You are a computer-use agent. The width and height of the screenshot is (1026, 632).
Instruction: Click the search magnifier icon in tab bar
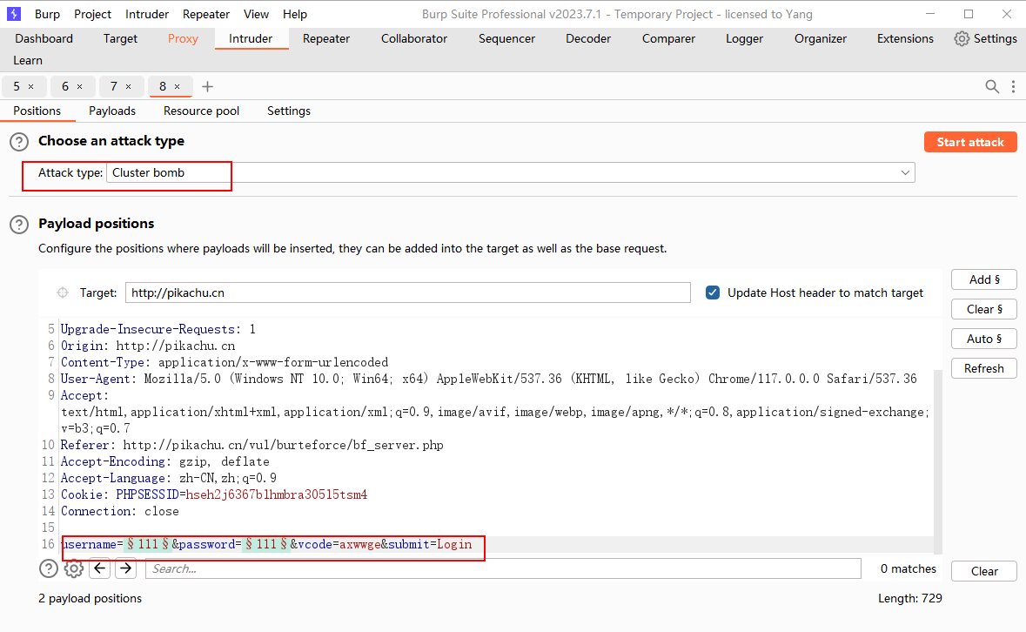[x=992, y=86]
